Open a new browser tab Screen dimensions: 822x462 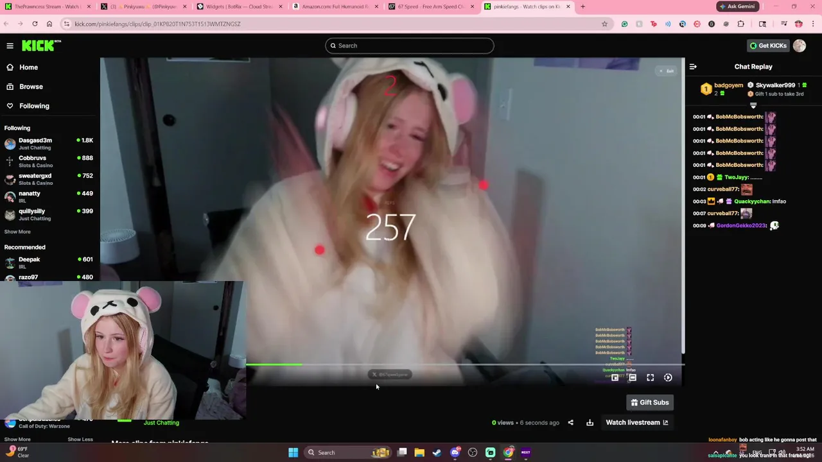point(582,6)
